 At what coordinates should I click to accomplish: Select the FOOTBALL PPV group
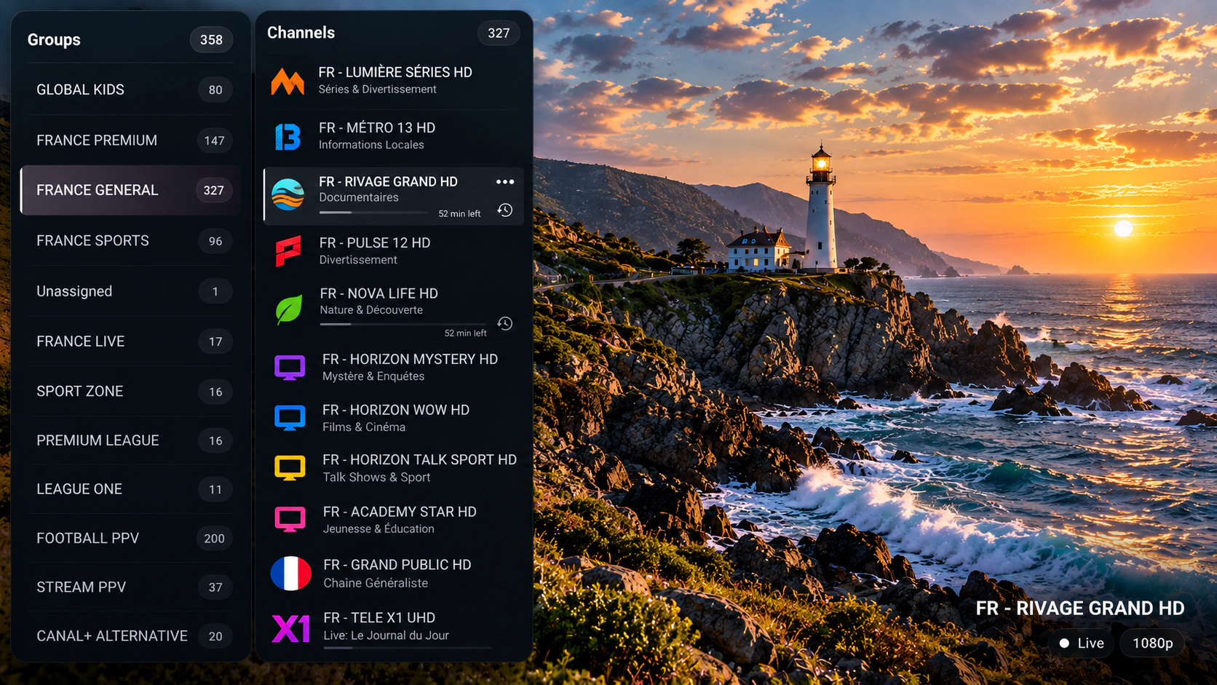[x=131, y=539]
